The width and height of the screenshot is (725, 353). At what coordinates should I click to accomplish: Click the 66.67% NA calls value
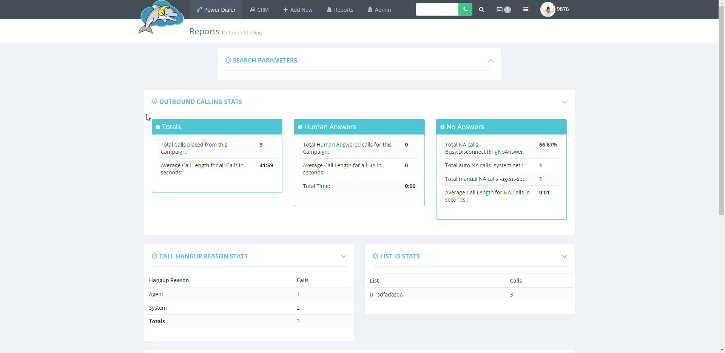(548, 145)
